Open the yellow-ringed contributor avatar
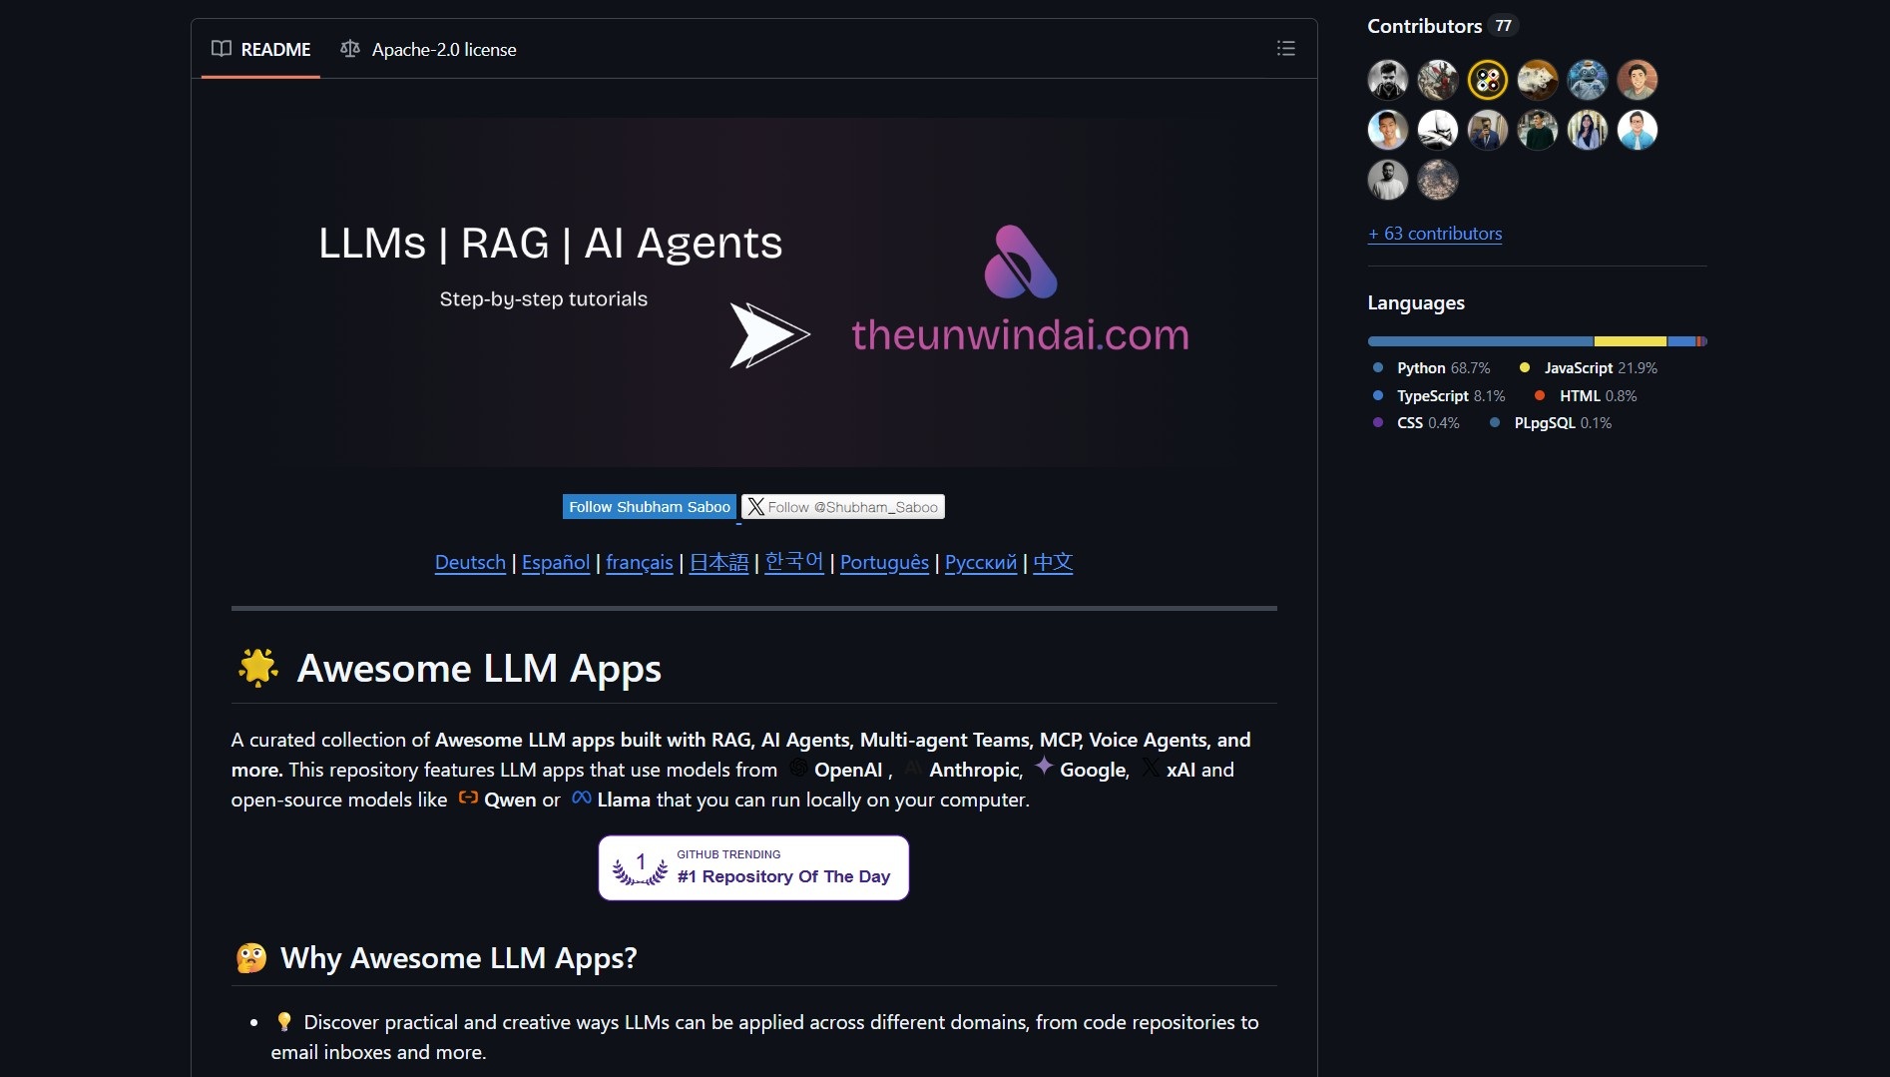The height and width of the screenshot is (1077, 1890). [1488, 80]
